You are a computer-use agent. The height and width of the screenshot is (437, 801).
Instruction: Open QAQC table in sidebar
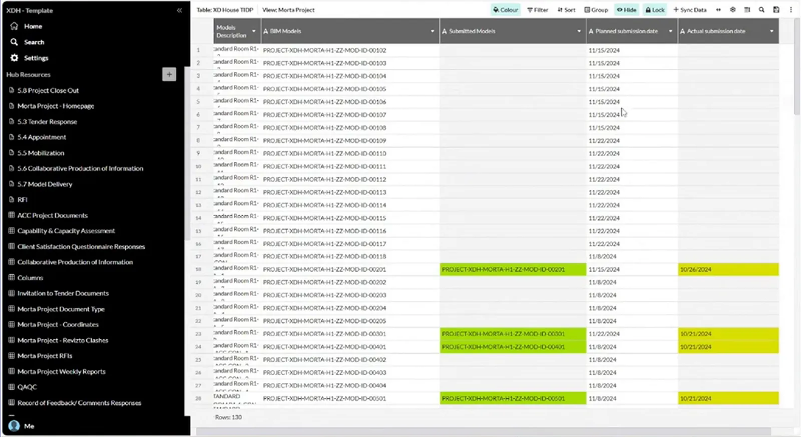pyautogui.click(x=27, y=387)
